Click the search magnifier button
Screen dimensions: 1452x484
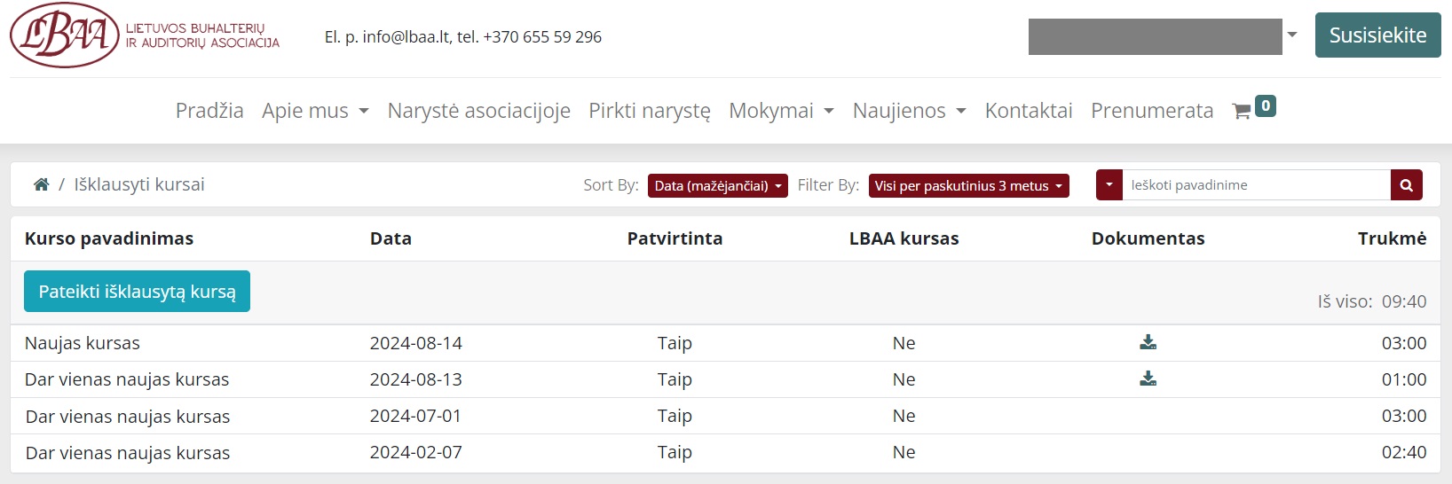pos(1406,185)
